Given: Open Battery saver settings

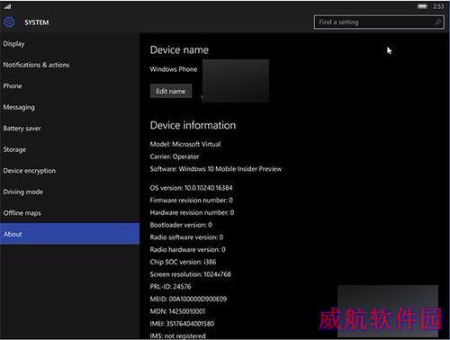Looking at the screenshot, I should tap(69, 129).
